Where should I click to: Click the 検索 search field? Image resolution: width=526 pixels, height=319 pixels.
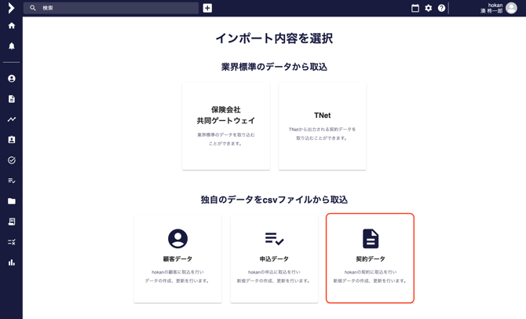118,8
